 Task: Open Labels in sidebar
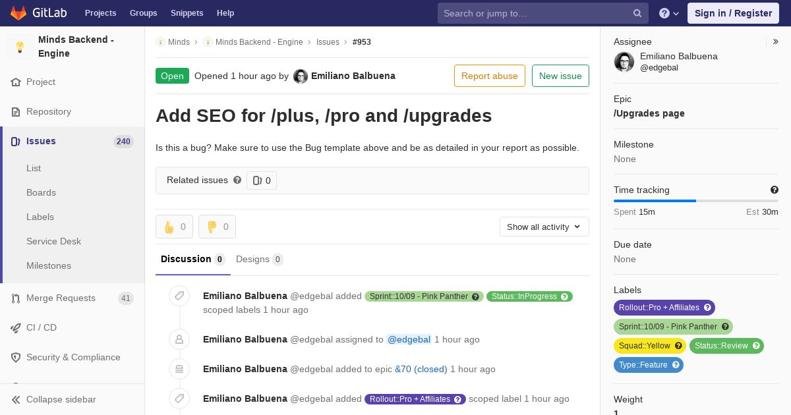(40, 217)
